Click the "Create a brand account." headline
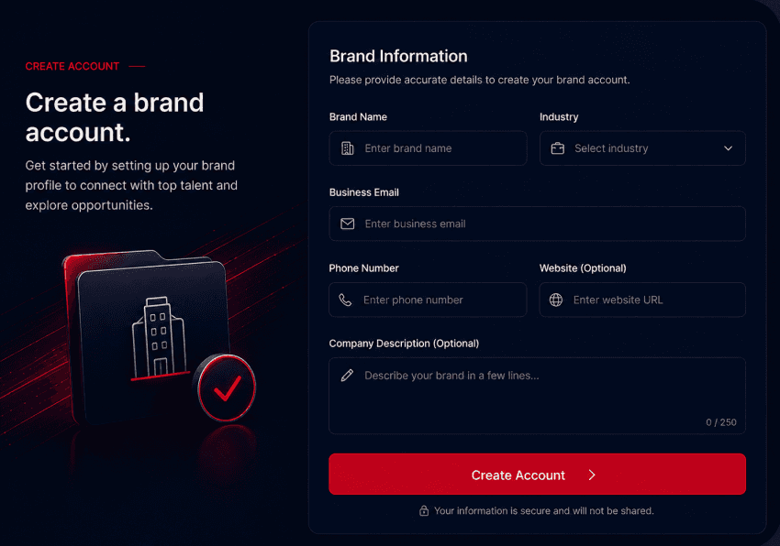This screenshot has width=780, height=546. tap(115, 117)
